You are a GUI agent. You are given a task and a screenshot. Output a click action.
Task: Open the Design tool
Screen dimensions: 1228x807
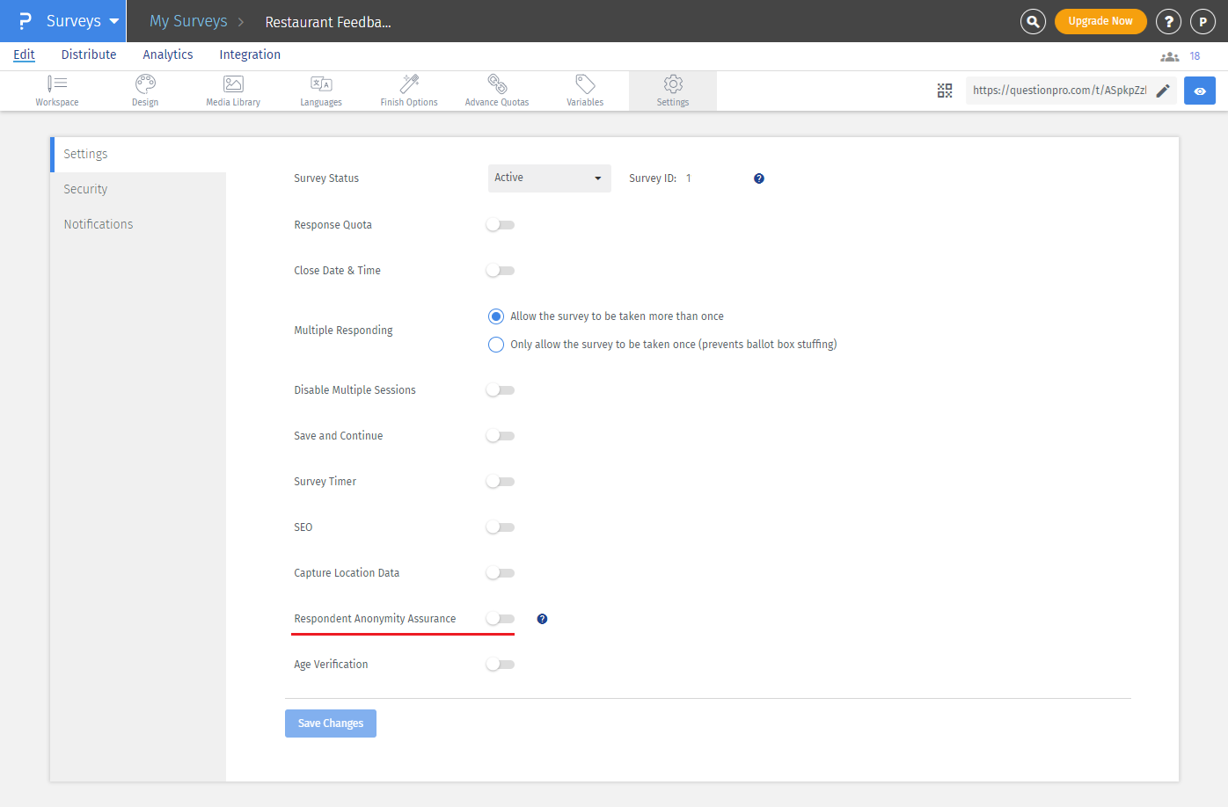144,90
